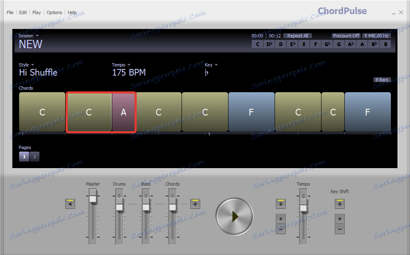The width and height of the screenshot is (410, 255).
Task: Click the Bass volume slider handle
Action: [146, 204]
